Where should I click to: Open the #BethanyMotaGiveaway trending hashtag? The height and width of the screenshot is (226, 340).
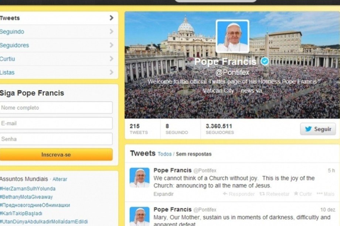coord(26,197)
